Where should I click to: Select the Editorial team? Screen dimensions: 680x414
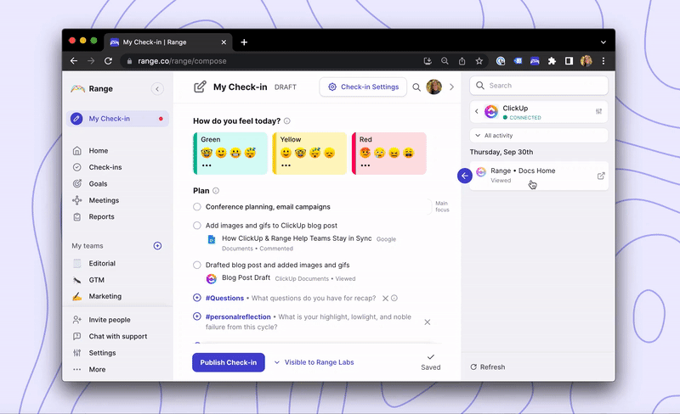click(x=102, y=263)
